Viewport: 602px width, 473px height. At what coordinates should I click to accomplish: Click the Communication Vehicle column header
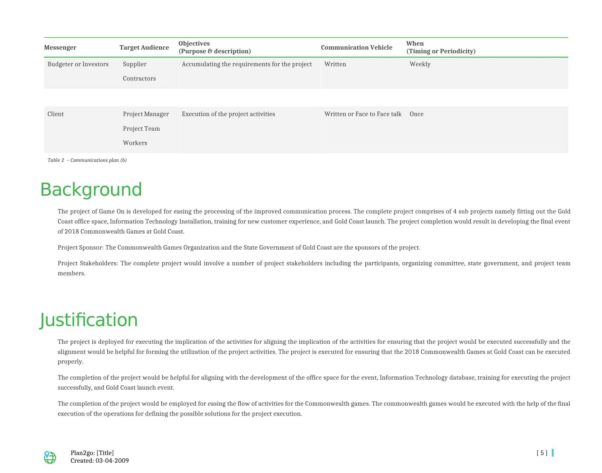coord(357,48)
